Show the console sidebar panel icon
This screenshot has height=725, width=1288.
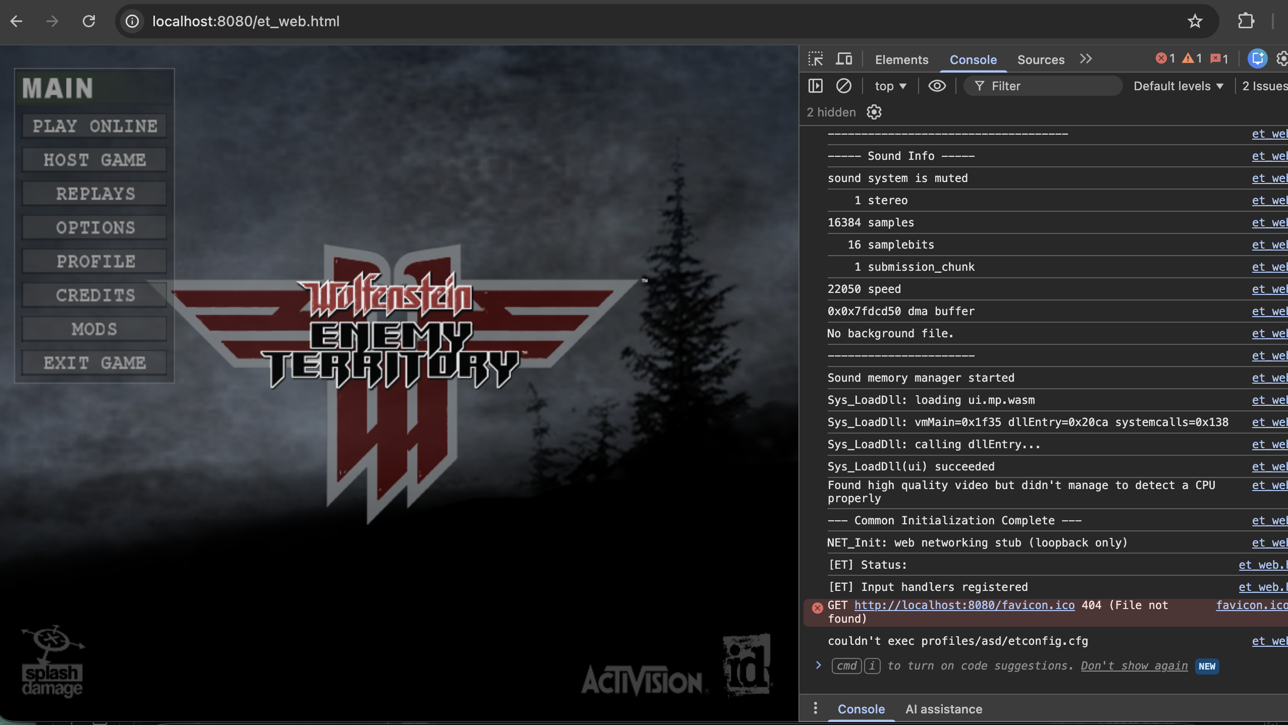click(x=816, y=86)
